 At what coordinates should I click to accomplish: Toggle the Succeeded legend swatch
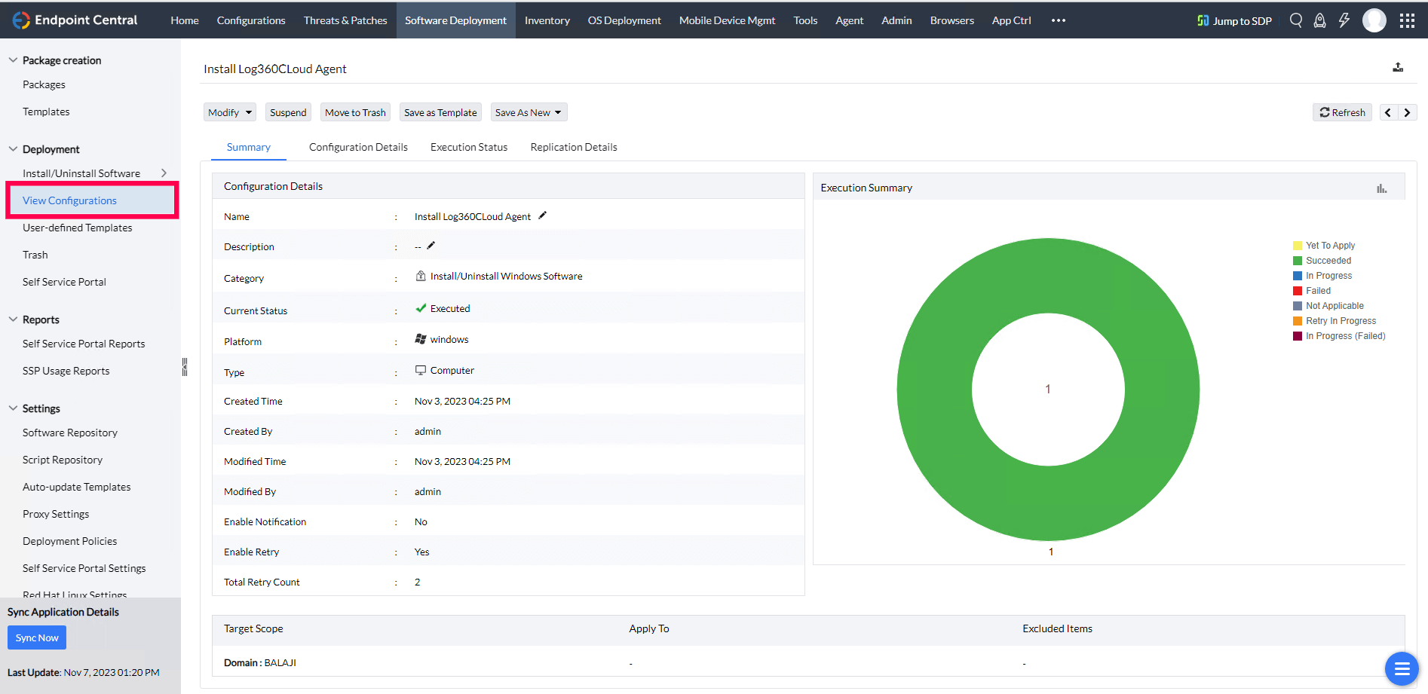click(x=1298, y=261)
